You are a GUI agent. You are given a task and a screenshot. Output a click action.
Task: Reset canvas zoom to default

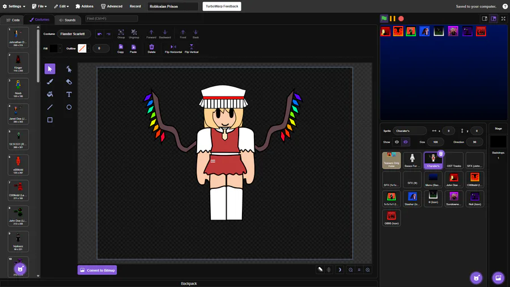(359, 270)
